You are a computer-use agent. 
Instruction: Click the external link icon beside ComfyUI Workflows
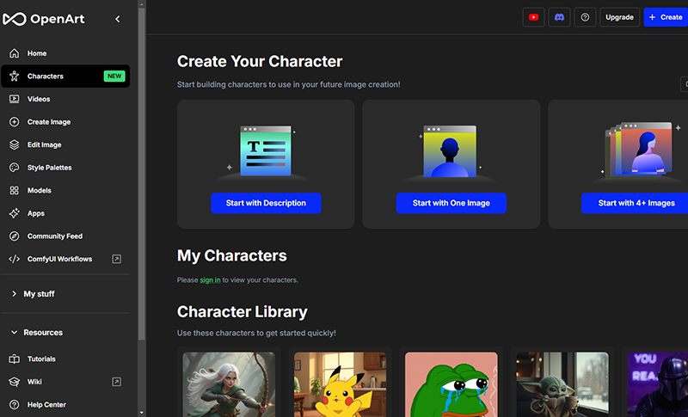click(116, 259)
